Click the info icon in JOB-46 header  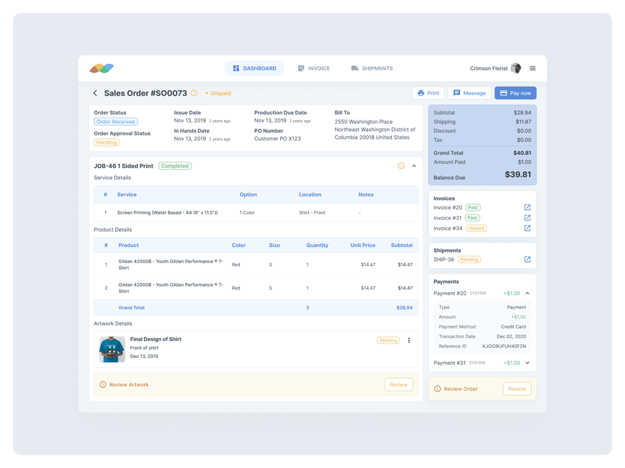[x=401, y=166]
